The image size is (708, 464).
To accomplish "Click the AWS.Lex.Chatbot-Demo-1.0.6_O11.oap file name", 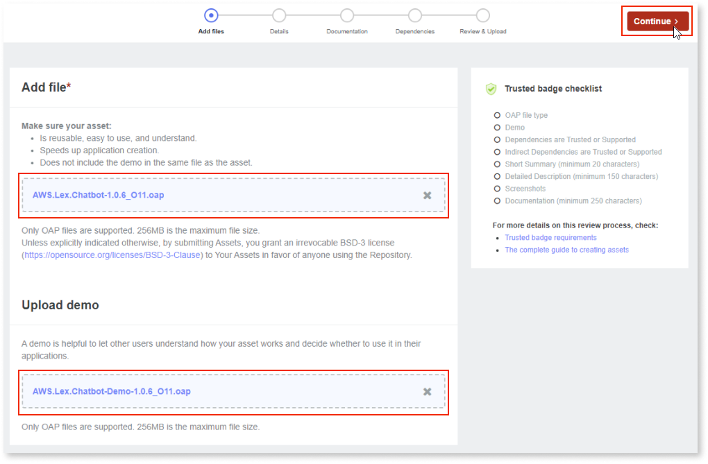I will coord(111,391).
